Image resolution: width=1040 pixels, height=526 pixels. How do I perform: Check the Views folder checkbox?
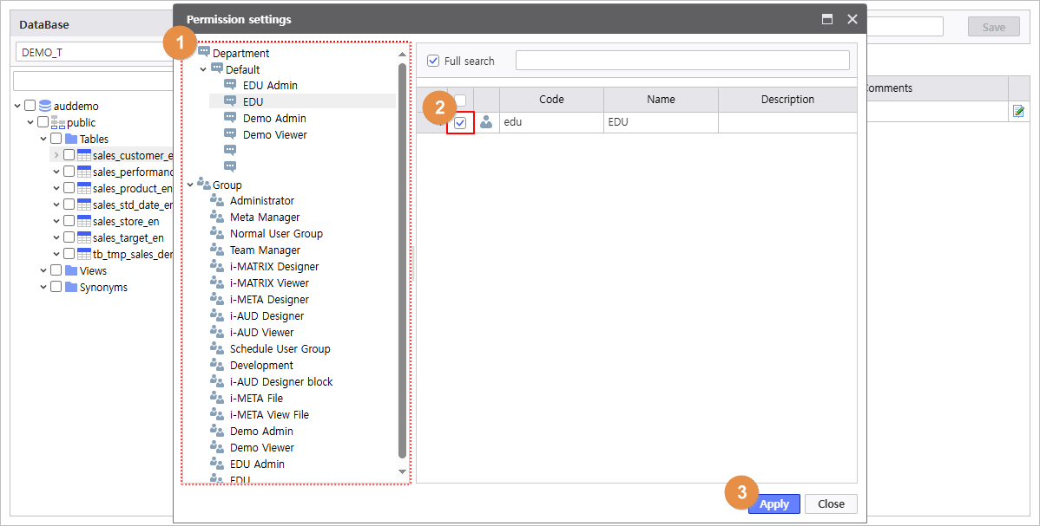click(x=56, y=270)
